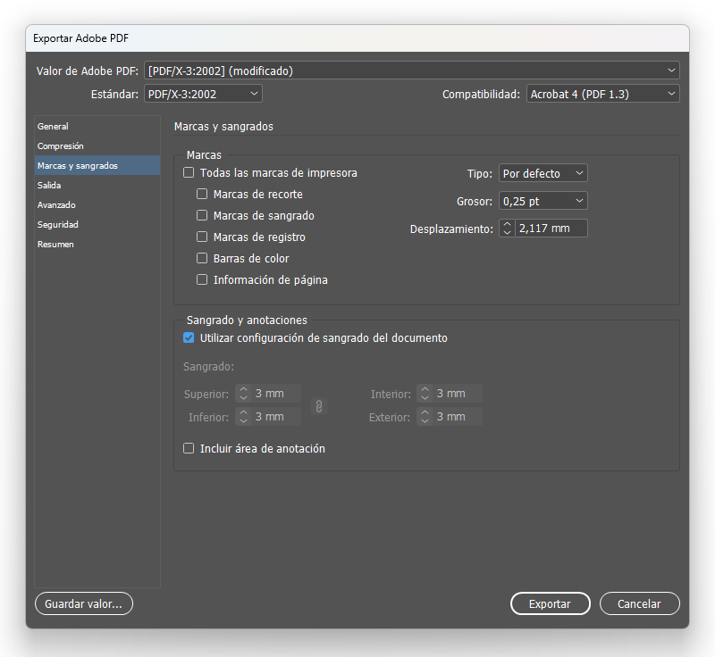Check Barras de color
The height and width of the screenshot is (657, 715).
[202, 258]
